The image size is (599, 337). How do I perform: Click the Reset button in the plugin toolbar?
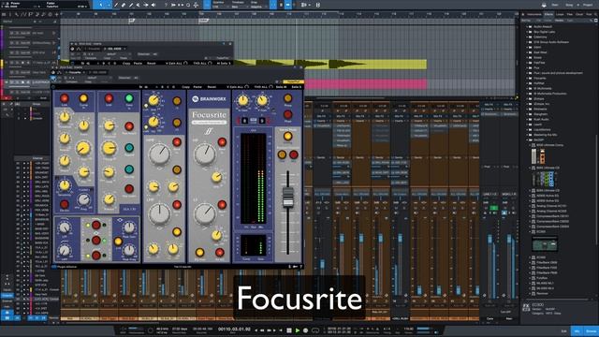212,87
